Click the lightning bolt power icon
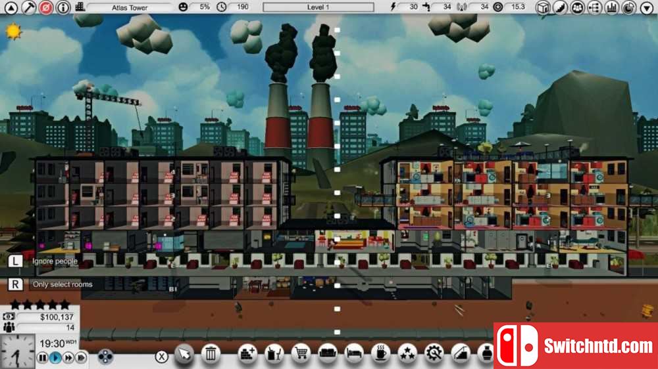 click(393, 7)
